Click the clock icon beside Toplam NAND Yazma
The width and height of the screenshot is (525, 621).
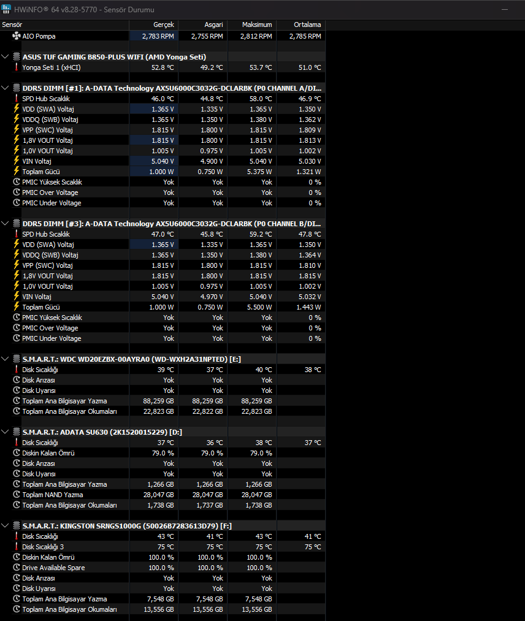[16, 494]
